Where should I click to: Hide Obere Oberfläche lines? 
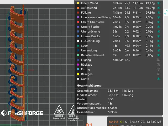coord(159,22)
